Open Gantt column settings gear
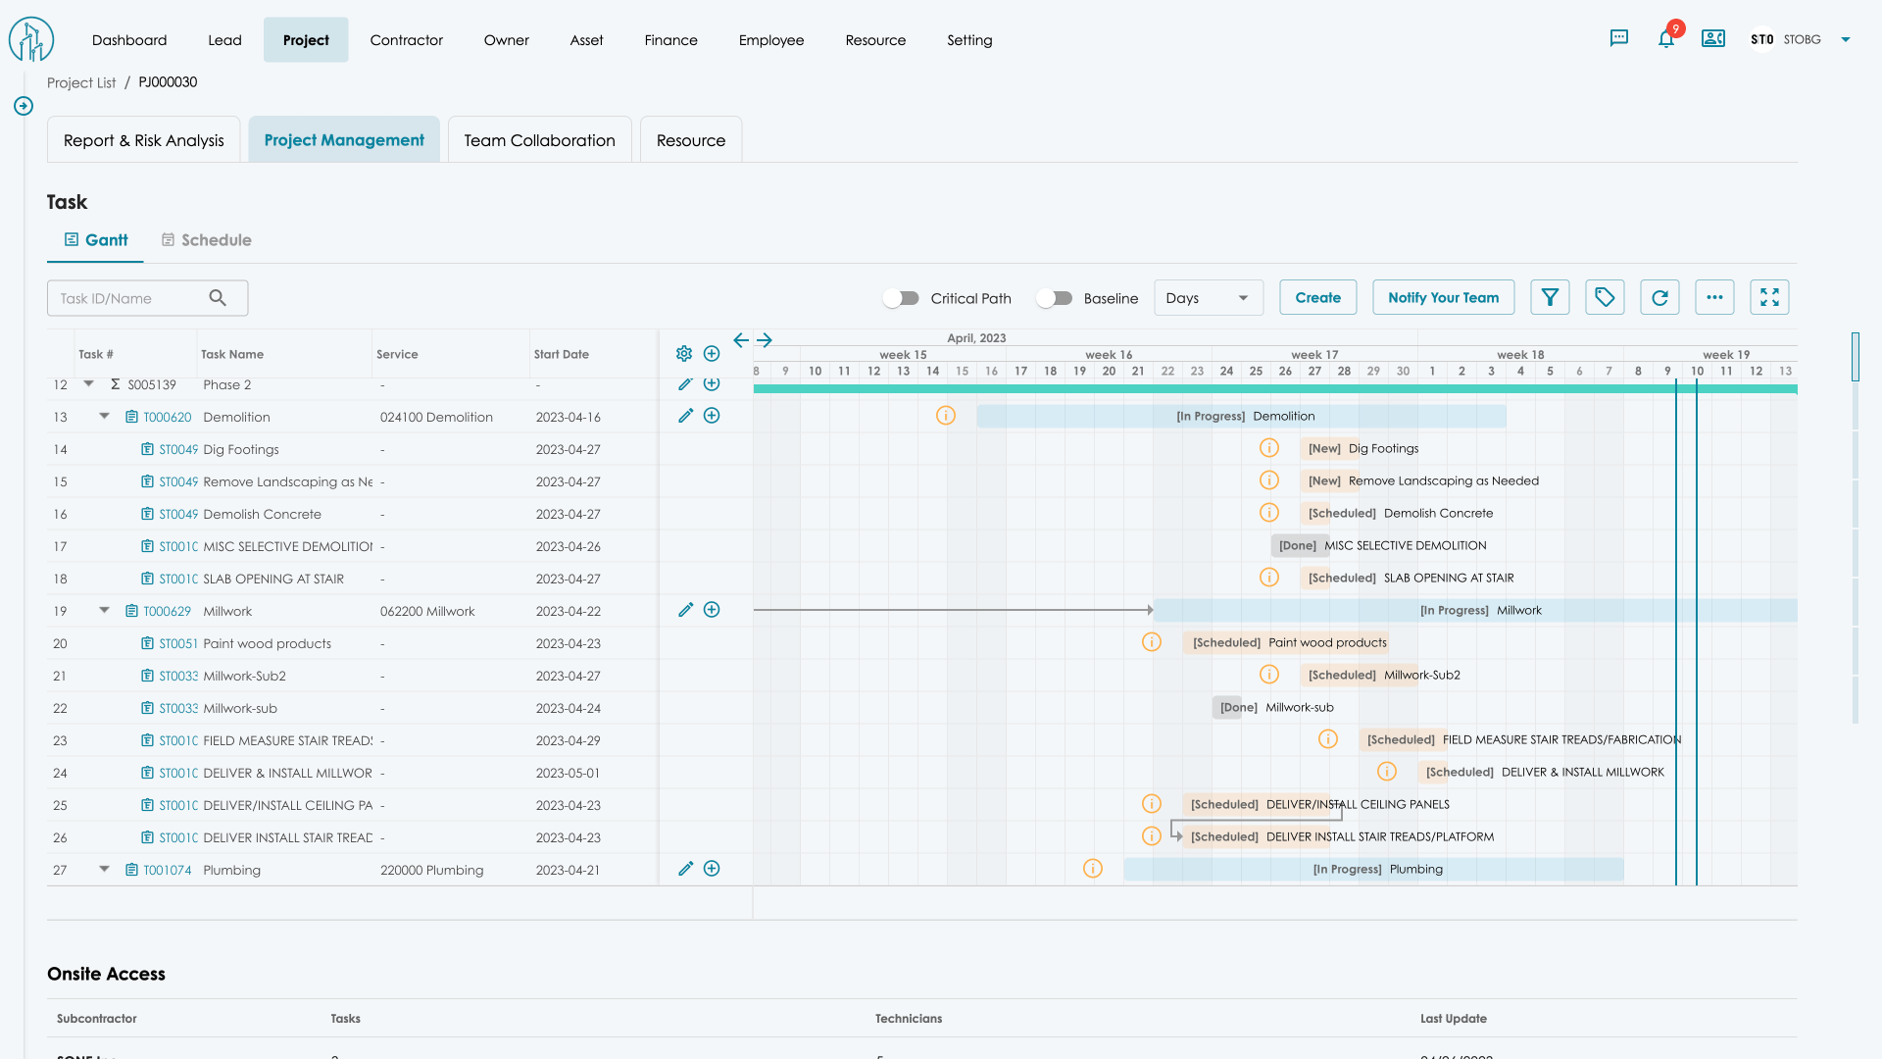Viewport: 1882px width, 1059px height. (684, 353)
